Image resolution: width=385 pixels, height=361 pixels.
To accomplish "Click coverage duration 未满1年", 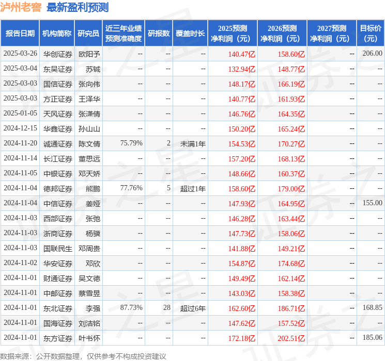I will point(193,143).
